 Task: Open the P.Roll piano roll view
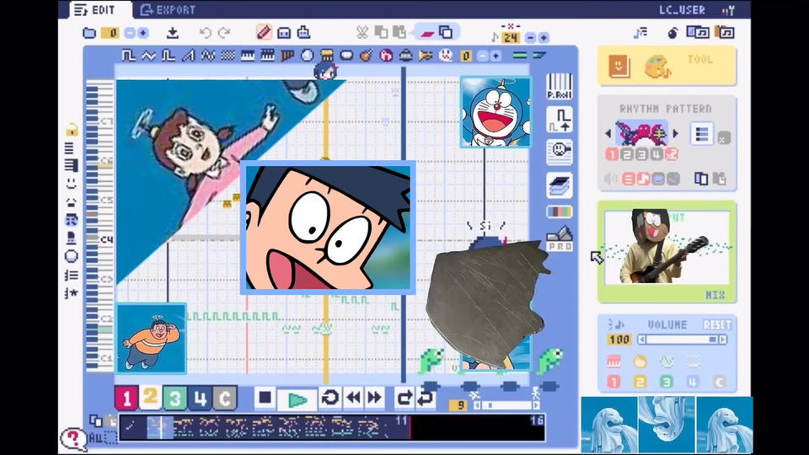[x=560, y=87]
